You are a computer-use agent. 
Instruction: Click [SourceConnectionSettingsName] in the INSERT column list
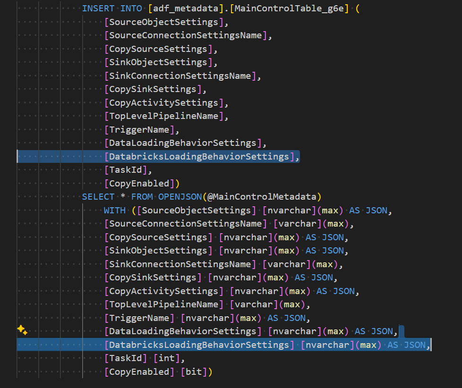(x=186, y=35)
